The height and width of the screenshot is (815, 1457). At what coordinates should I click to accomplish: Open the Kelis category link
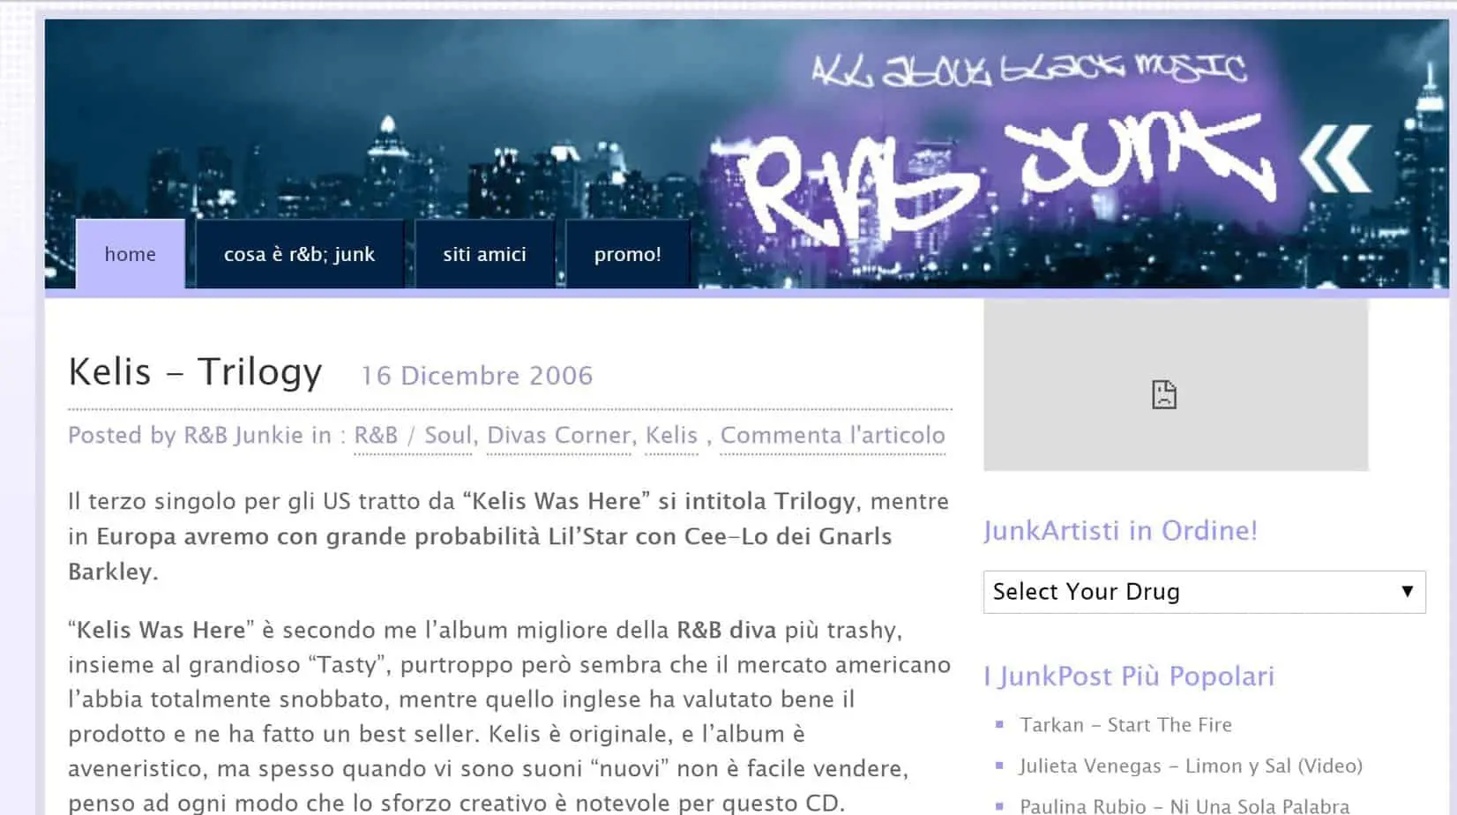coord(671,436)
